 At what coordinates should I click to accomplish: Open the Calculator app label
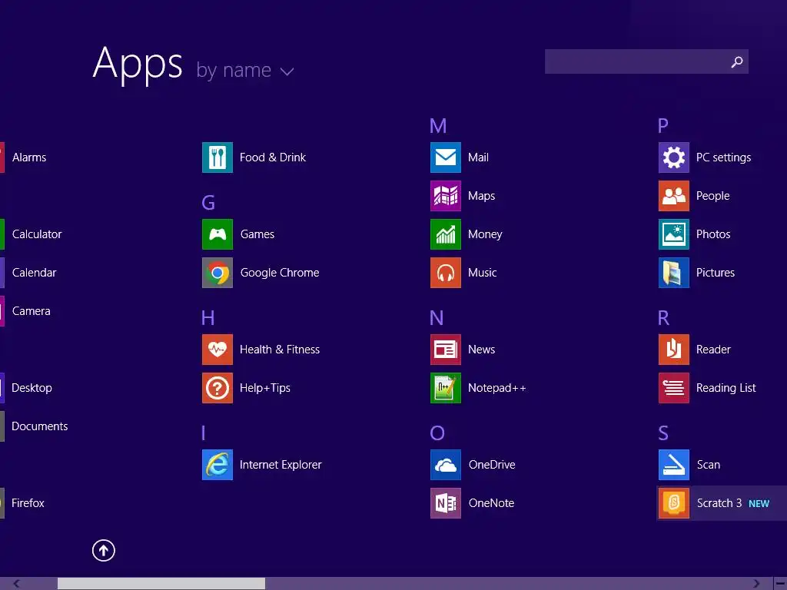37,234
